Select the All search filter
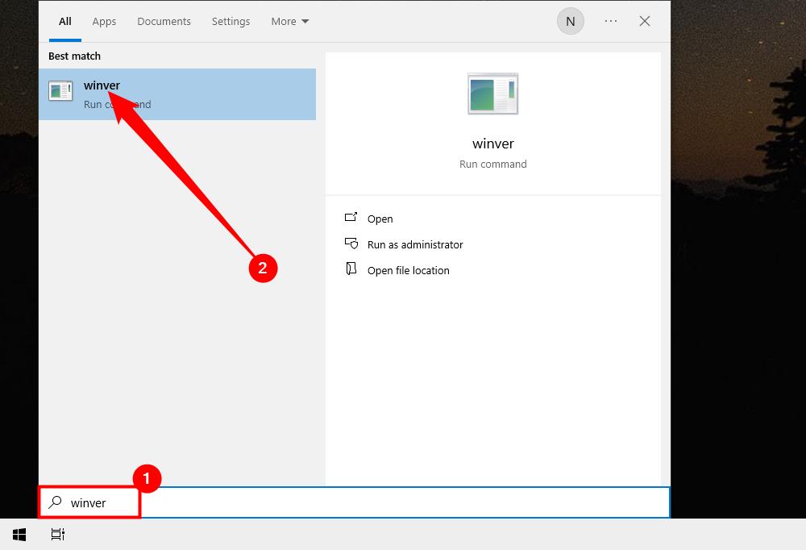The width and height of the screenshot is (806, 550). 64,21
